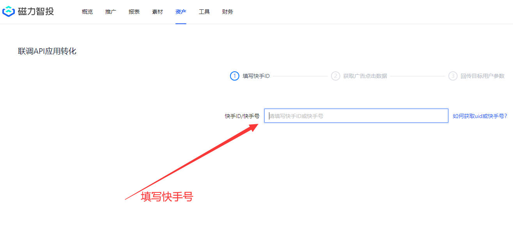
Task: Click the 快手ID/快手号 field label
Action: click(x=242, y=116)
